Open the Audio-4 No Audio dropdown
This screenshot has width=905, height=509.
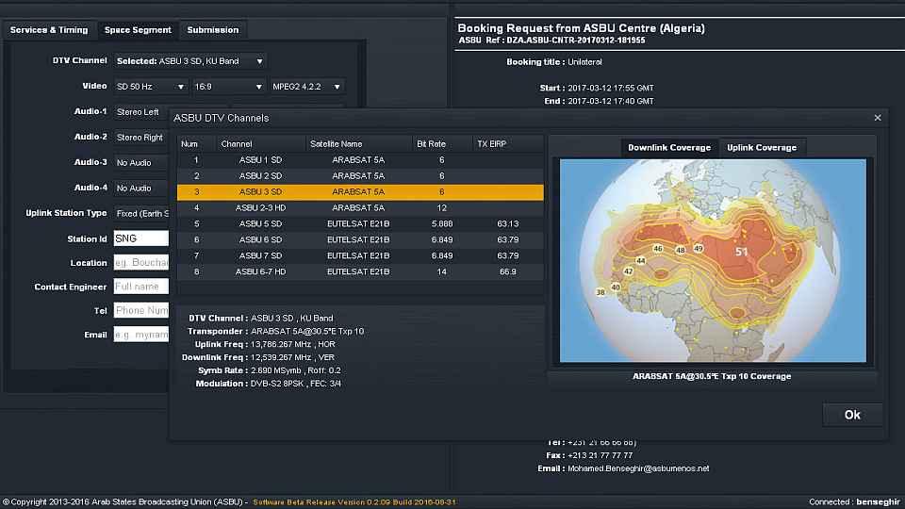141,189
